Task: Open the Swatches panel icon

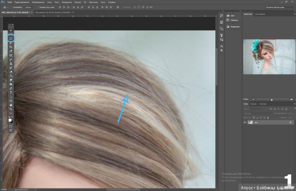Action: coord(228,20)
